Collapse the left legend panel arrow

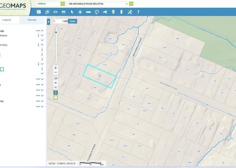[49, 22]
